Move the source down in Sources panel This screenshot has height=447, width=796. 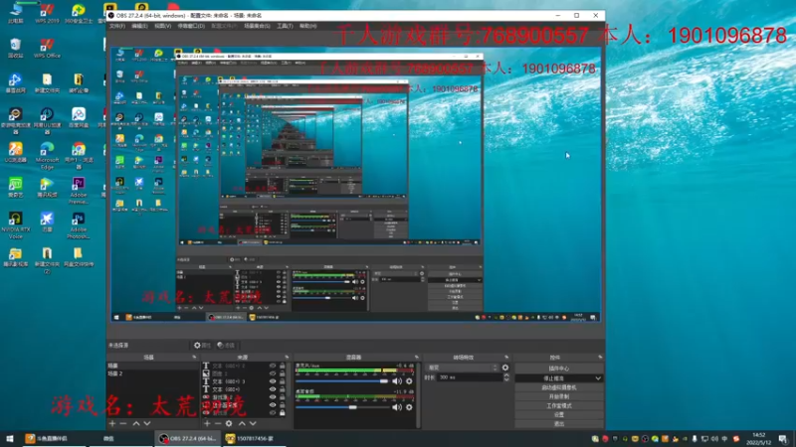pos(253,423)
